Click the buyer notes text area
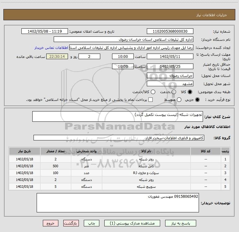The height and width of the screenshot is (232, 239). pyautogui.click(x=118, y=203)
